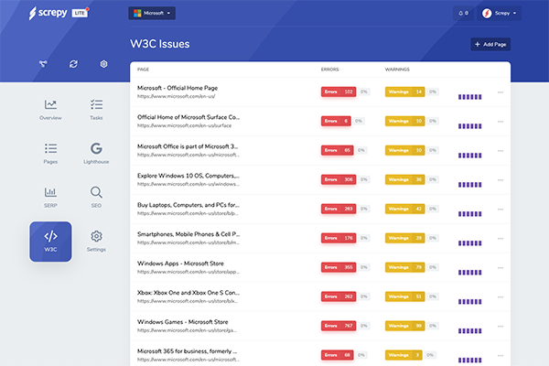Image resolution: width=549 pixels, height=366 pixels.
Task: Open more options for Buy Laptops row
Action: [x=501, y=210]
